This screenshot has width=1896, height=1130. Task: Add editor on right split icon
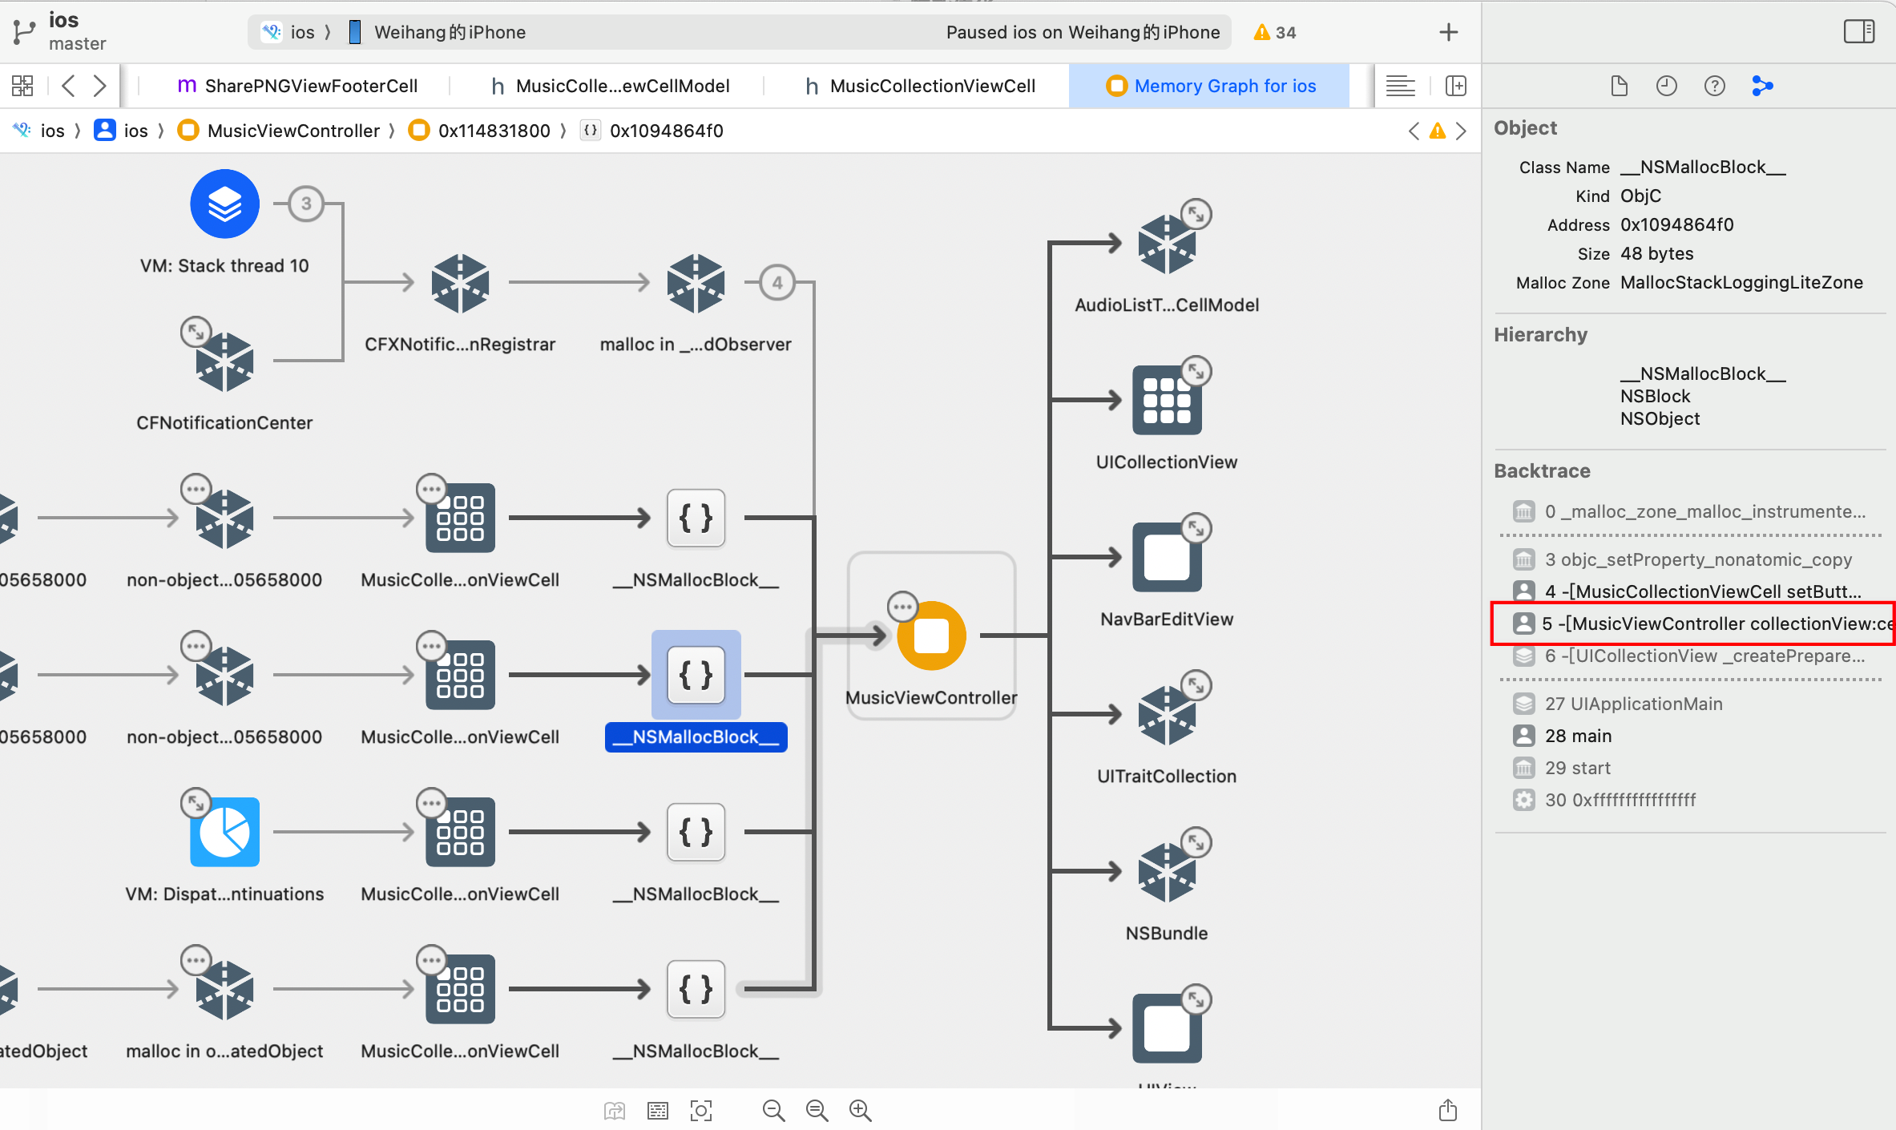click(1456, 86)
